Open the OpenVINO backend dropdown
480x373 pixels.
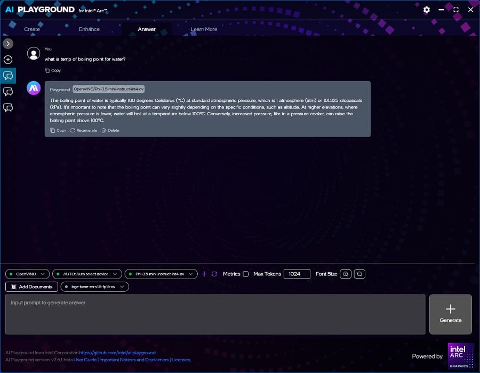(x=28, y=274)
